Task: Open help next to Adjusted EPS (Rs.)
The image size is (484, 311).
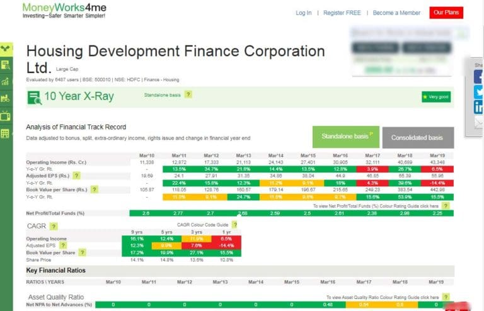Action: [x=76, y=176]
